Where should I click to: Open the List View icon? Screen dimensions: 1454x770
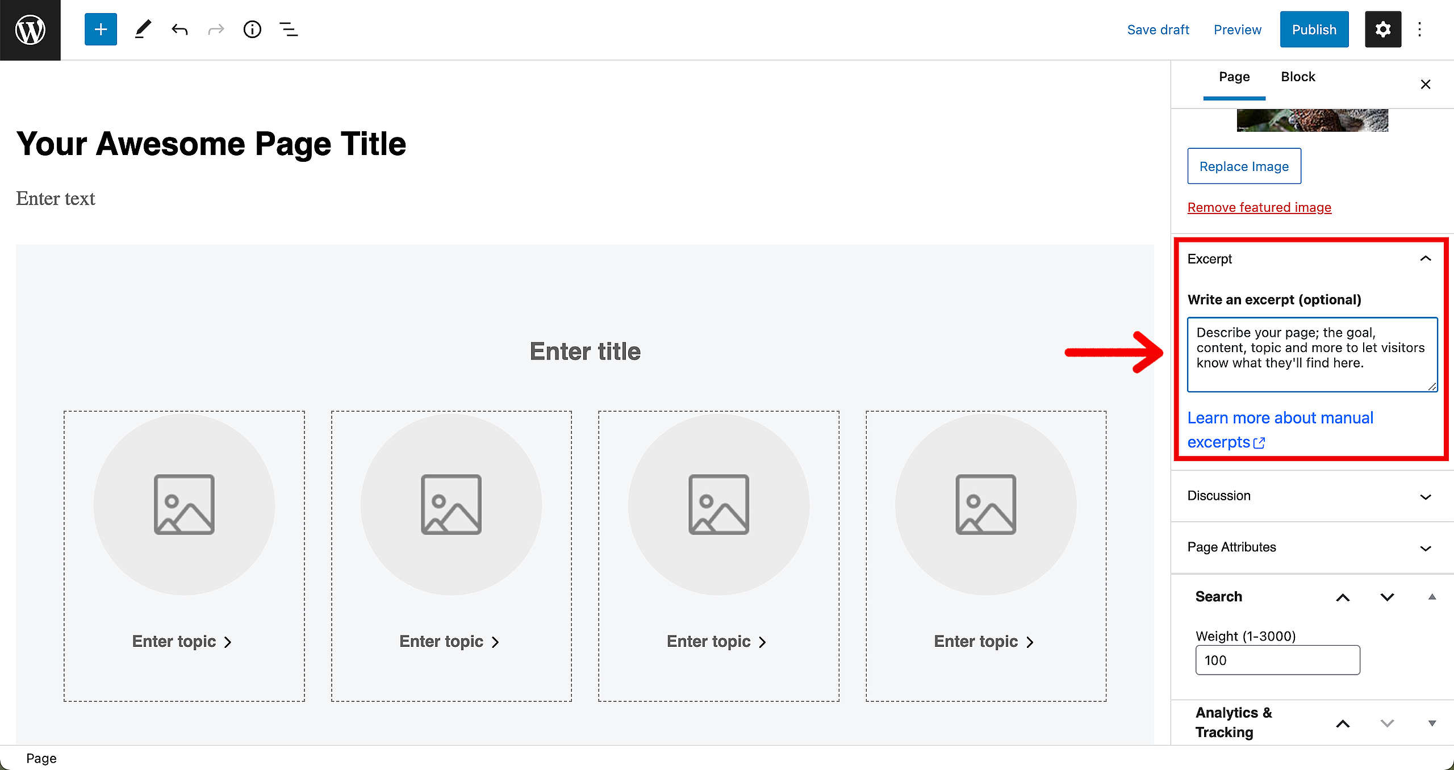(x=289, y=30)
